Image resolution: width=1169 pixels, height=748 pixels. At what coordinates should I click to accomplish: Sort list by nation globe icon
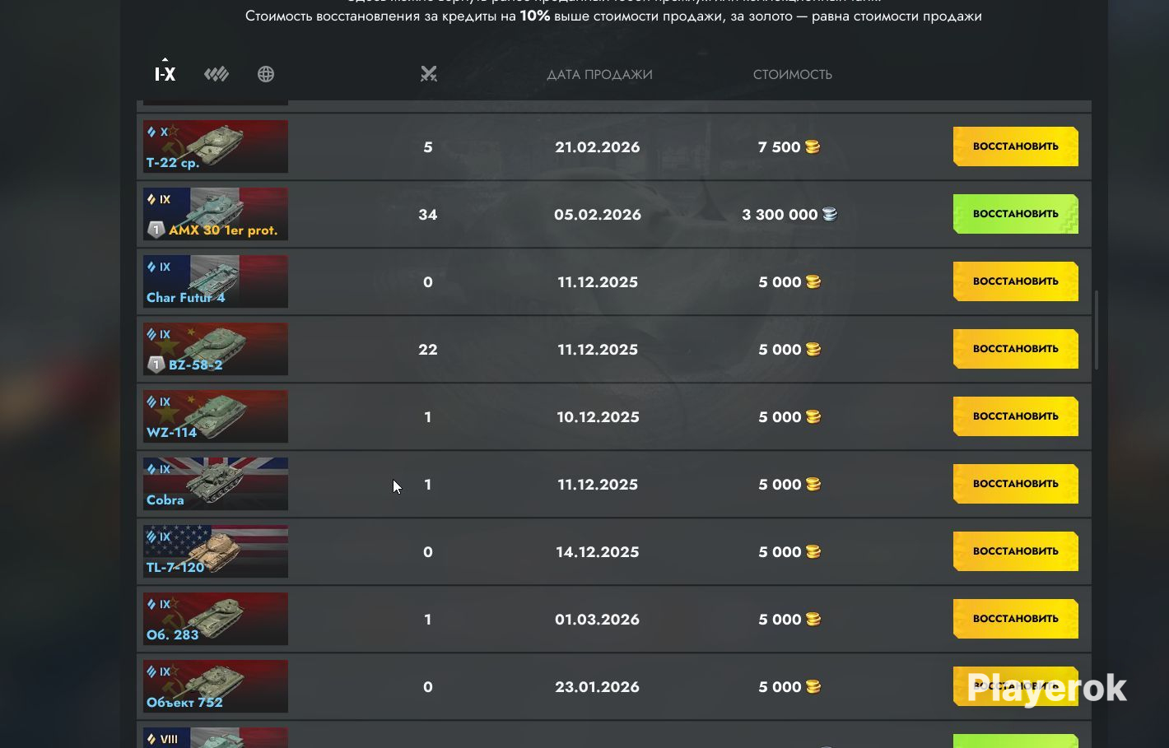266,74
